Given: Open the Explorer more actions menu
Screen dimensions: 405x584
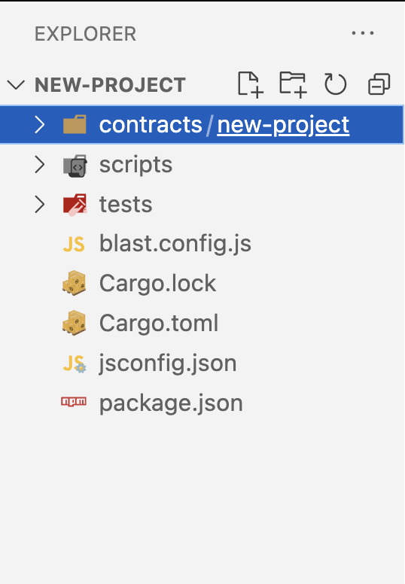Looking at the screenshot, I should point(363,33).
